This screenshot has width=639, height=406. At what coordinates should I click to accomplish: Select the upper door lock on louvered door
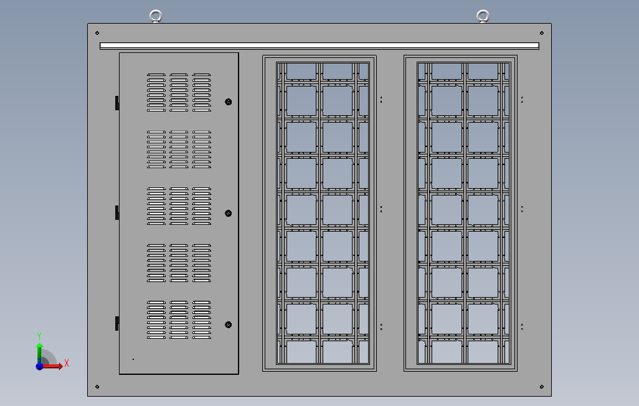click(x=228, y=102)
